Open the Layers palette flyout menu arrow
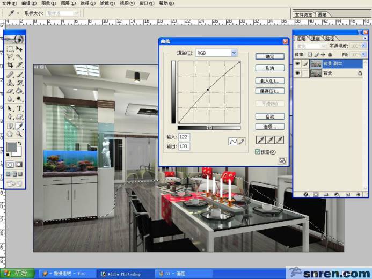 pos(365,38)
